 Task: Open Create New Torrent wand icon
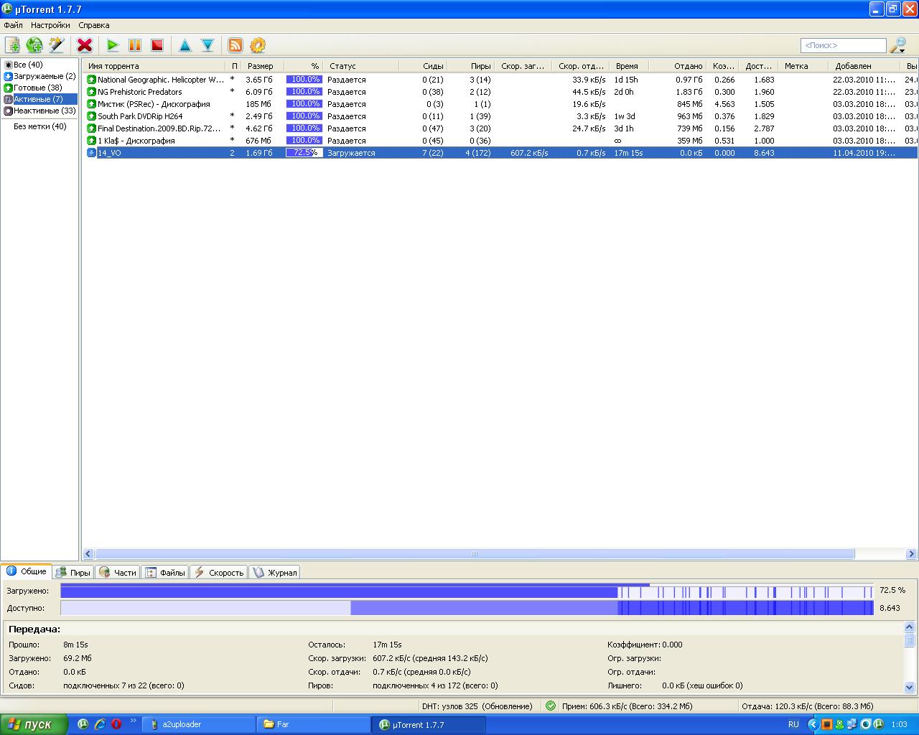click(x=56, y=45)
